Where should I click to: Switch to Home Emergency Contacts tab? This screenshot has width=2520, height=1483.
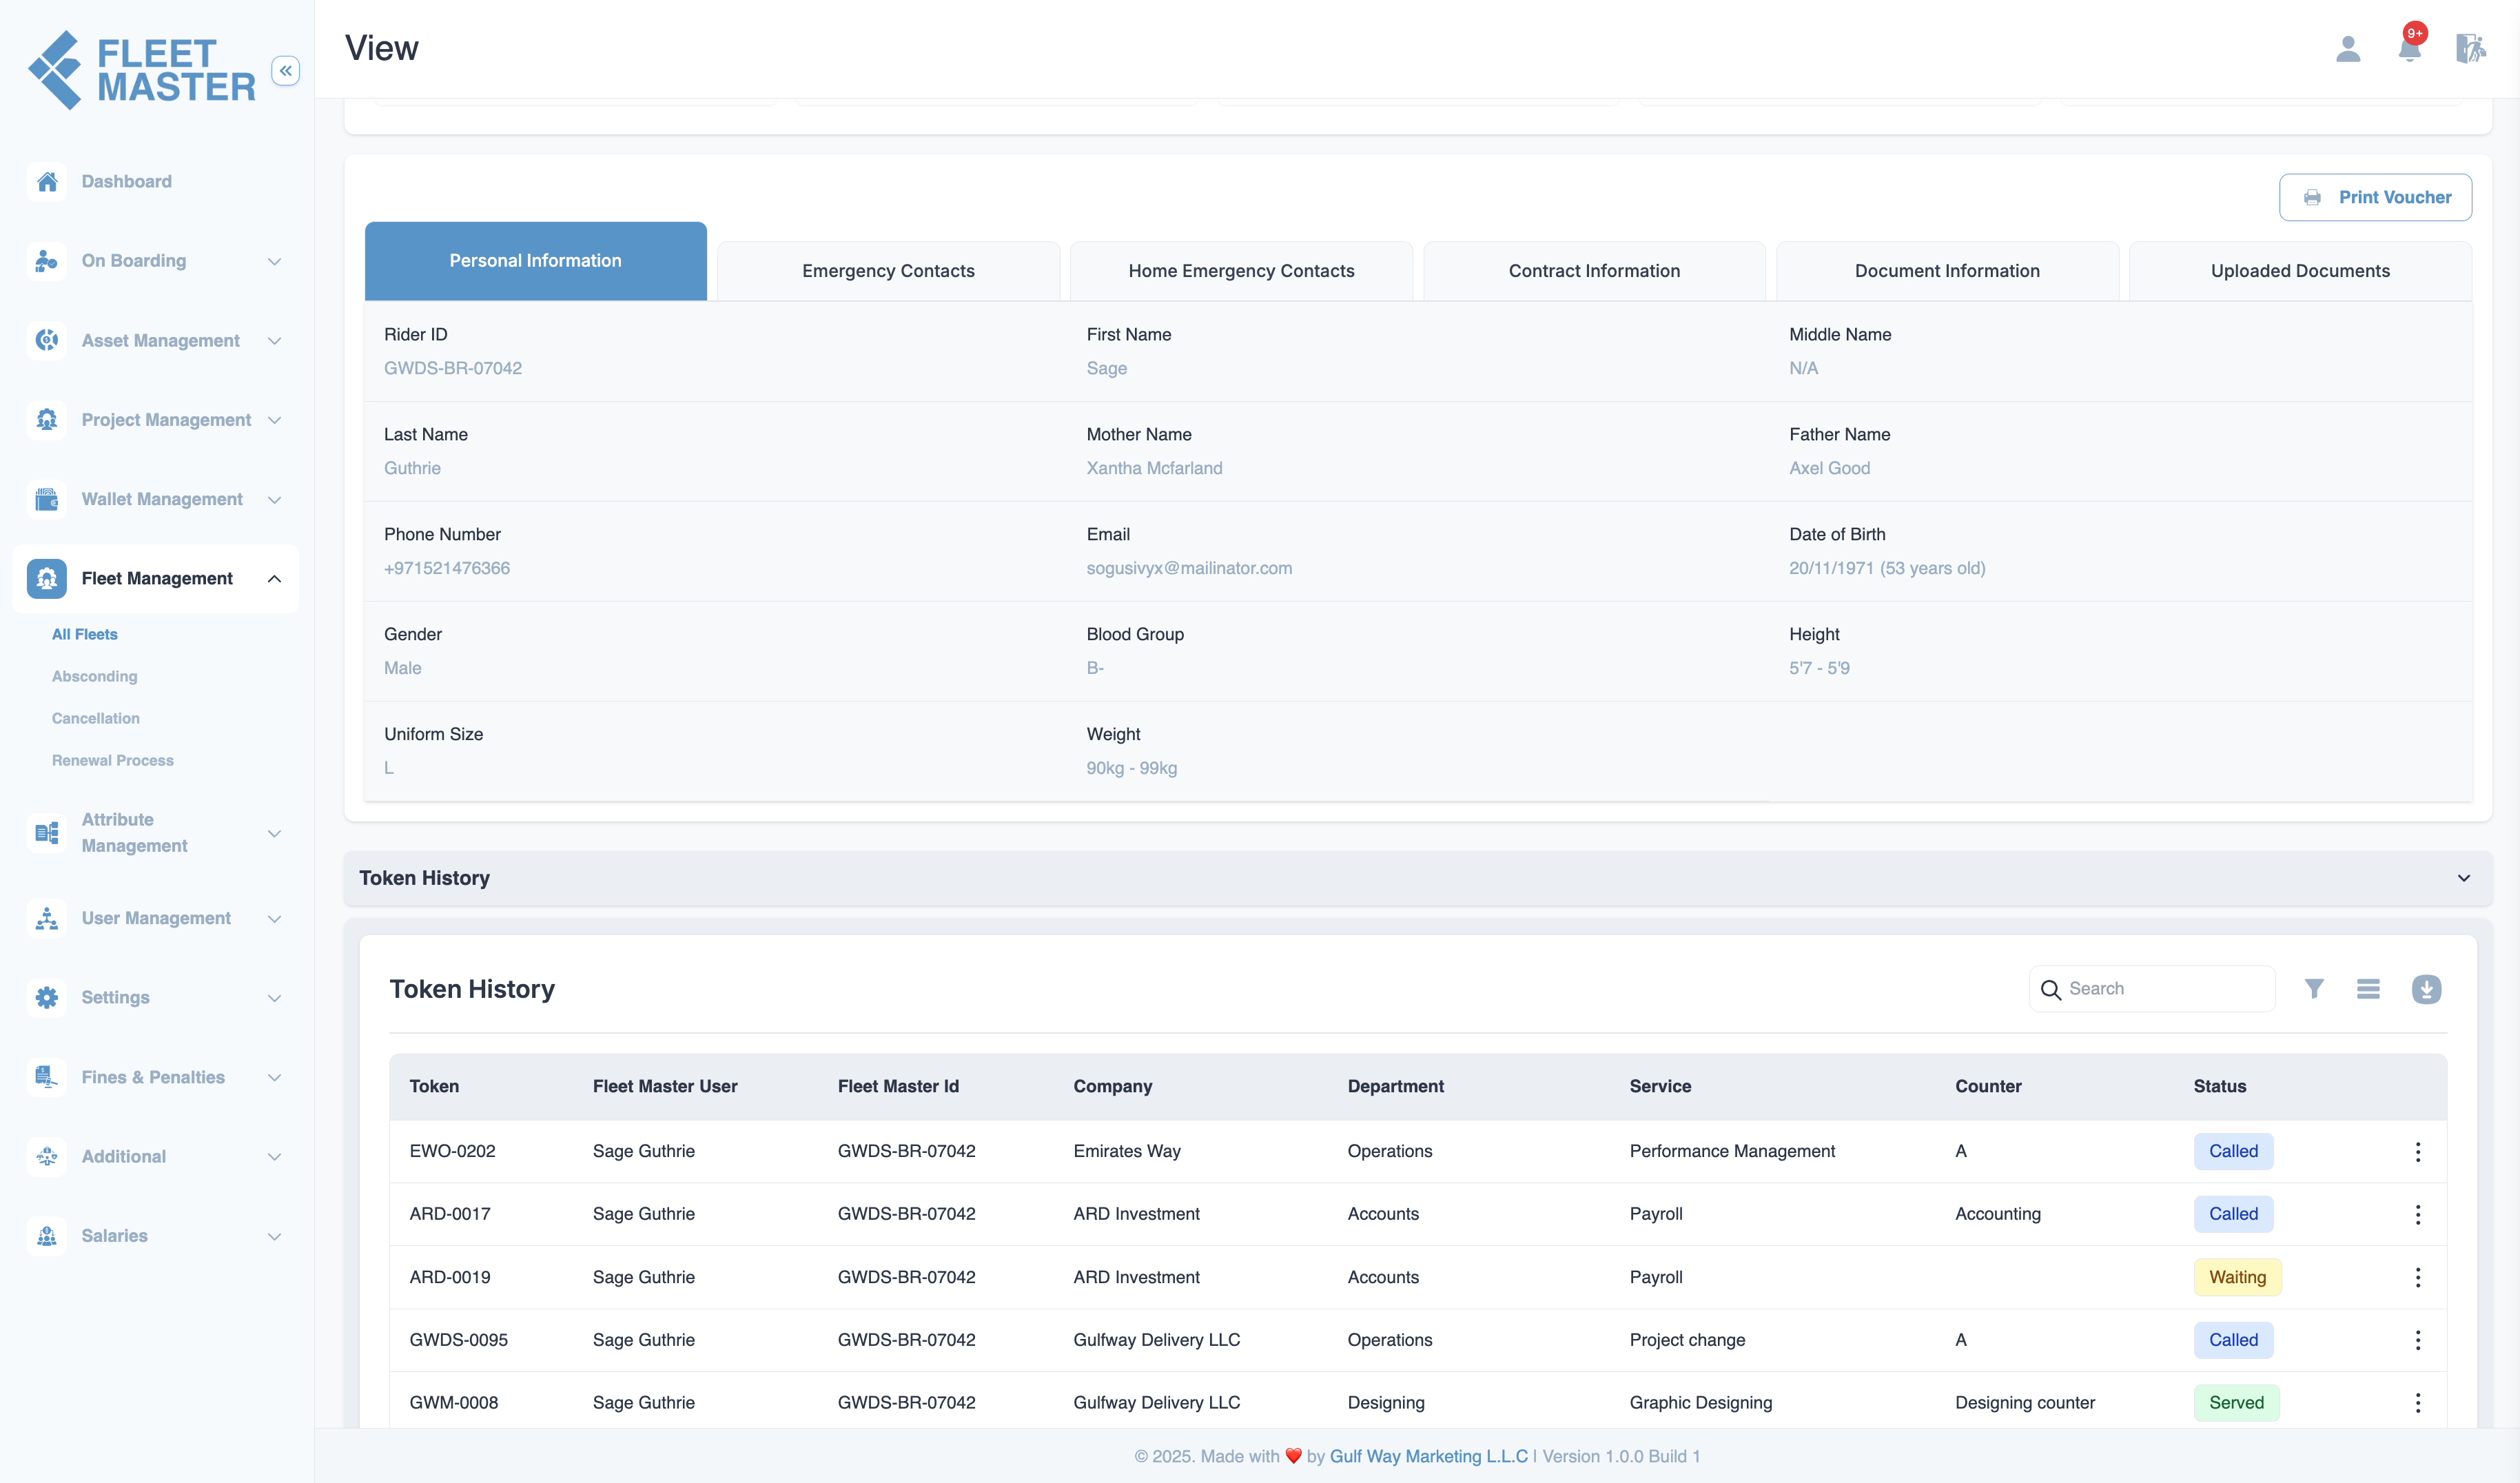tap(1241, 270)
